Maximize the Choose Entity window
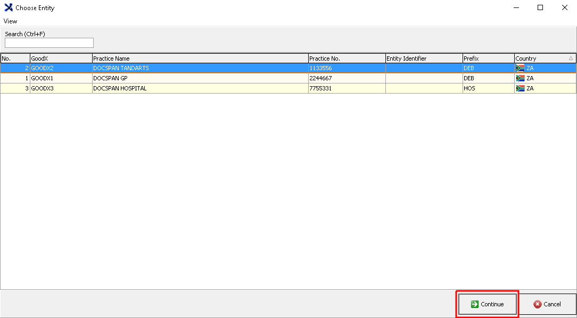 point(540,8)
